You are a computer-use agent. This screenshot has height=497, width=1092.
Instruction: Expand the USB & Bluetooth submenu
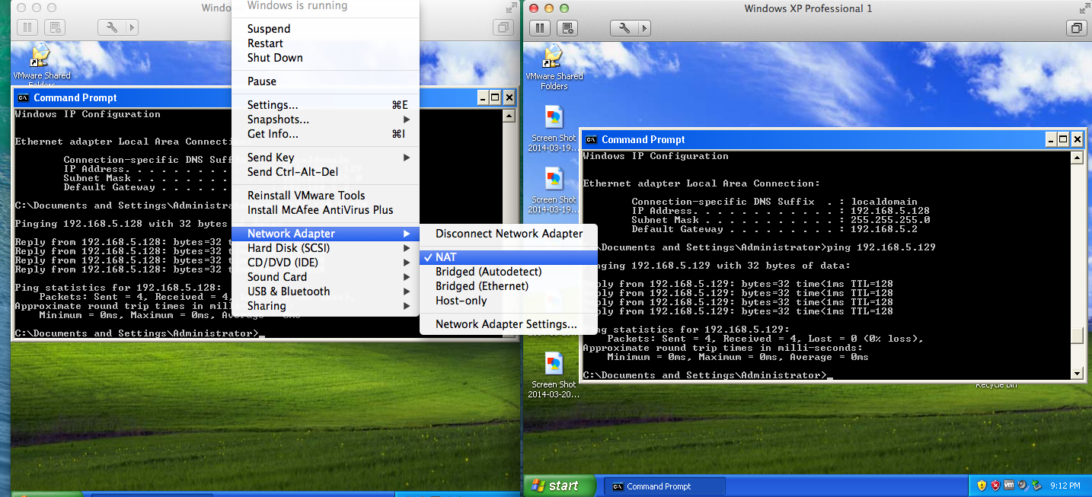pos(325,292)
